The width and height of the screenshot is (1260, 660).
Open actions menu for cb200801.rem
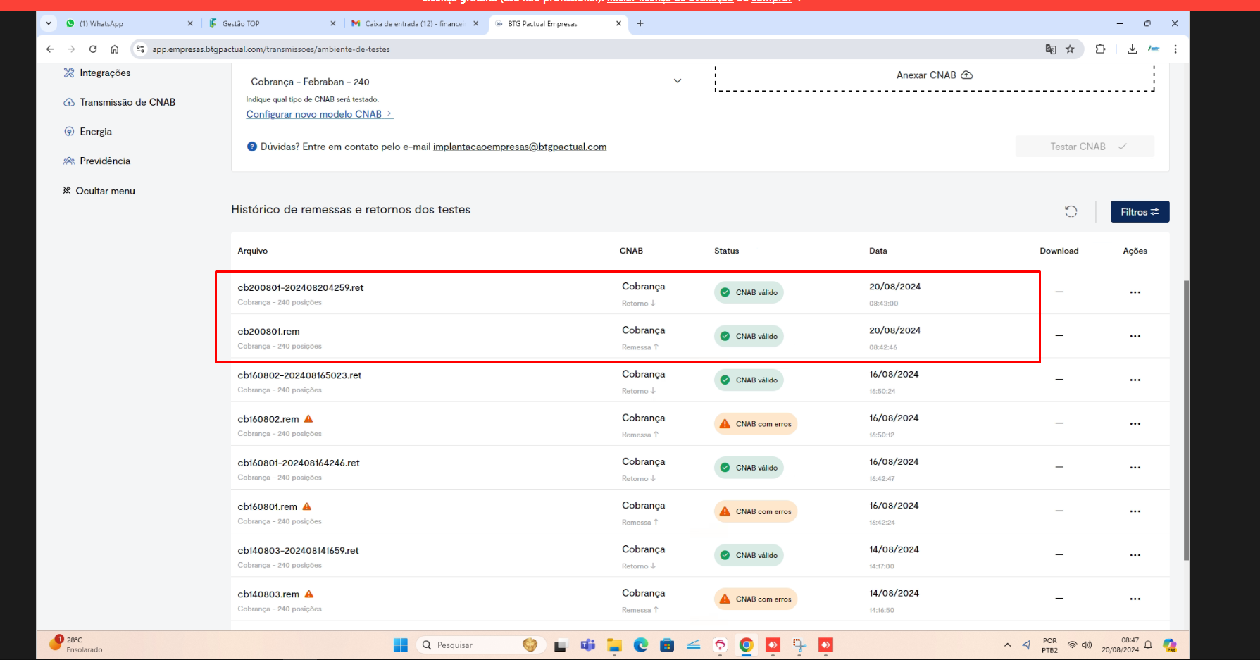click(x=1135, y=336)
